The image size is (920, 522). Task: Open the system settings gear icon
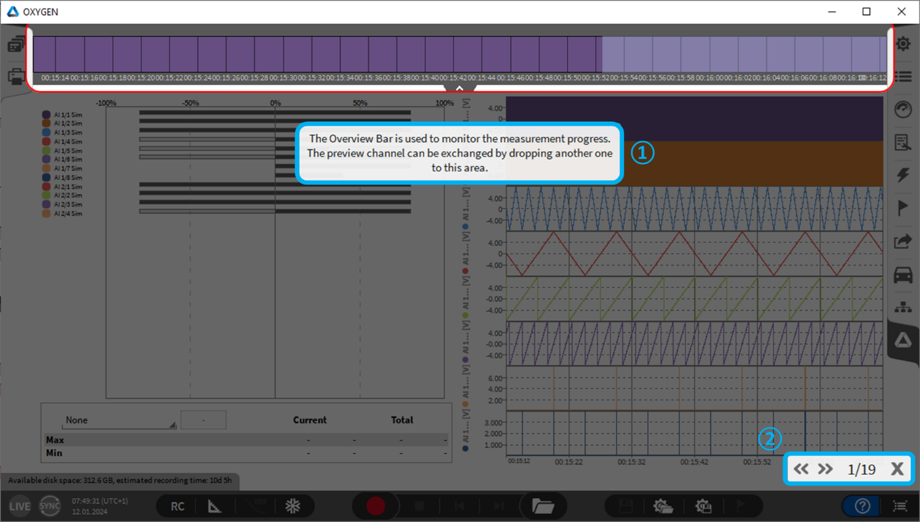coord(903,44)
